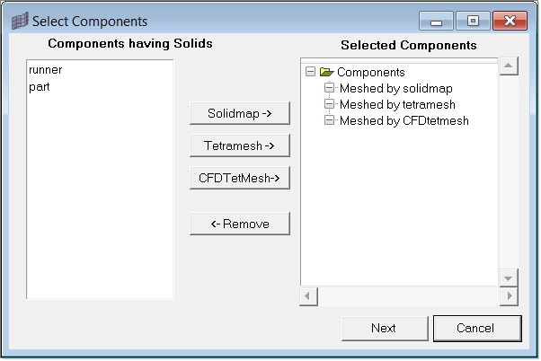
Task: Collapse the Components tree root node
Action: click(311, 72)
